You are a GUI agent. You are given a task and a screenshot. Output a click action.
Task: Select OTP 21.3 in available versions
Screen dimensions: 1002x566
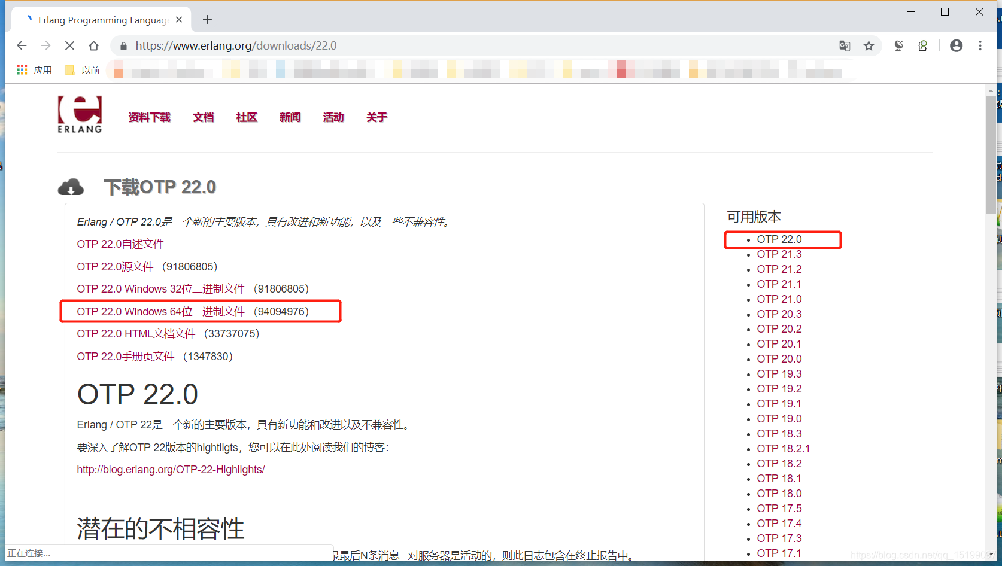tap(779, 254)
